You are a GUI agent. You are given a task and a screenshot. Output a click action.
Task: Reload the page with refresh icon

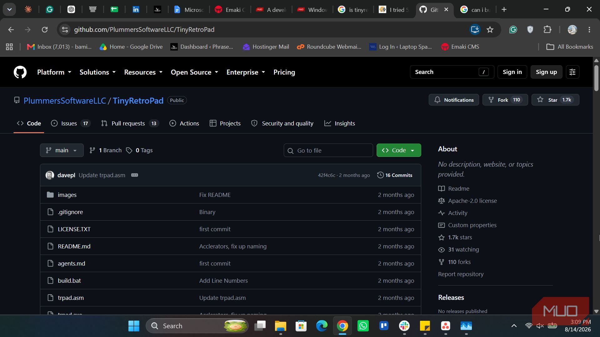click(45, 30)
